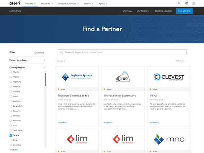The height and width of the screenshot is (153, 204).
Task: Click the Clevest logo image
Action: (169, 77)
